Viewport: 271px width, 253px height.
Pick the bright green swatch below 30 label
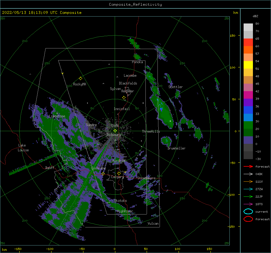click(248, 125)
